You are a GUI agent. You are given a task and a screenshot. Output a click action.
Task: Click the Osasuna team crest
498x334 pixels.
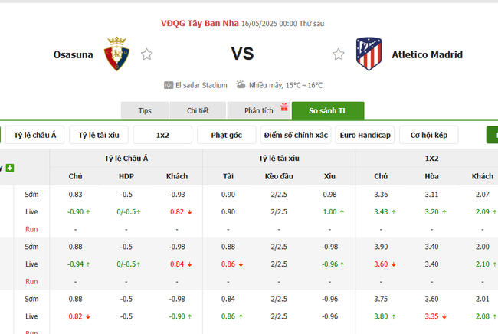point(115,54)
